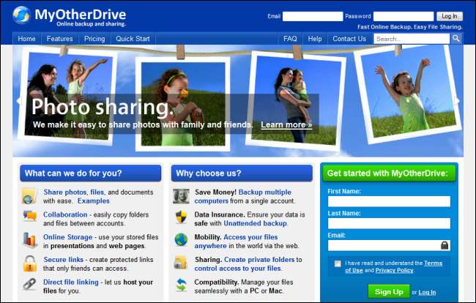Click the Data Insurance shield icon

181,217
